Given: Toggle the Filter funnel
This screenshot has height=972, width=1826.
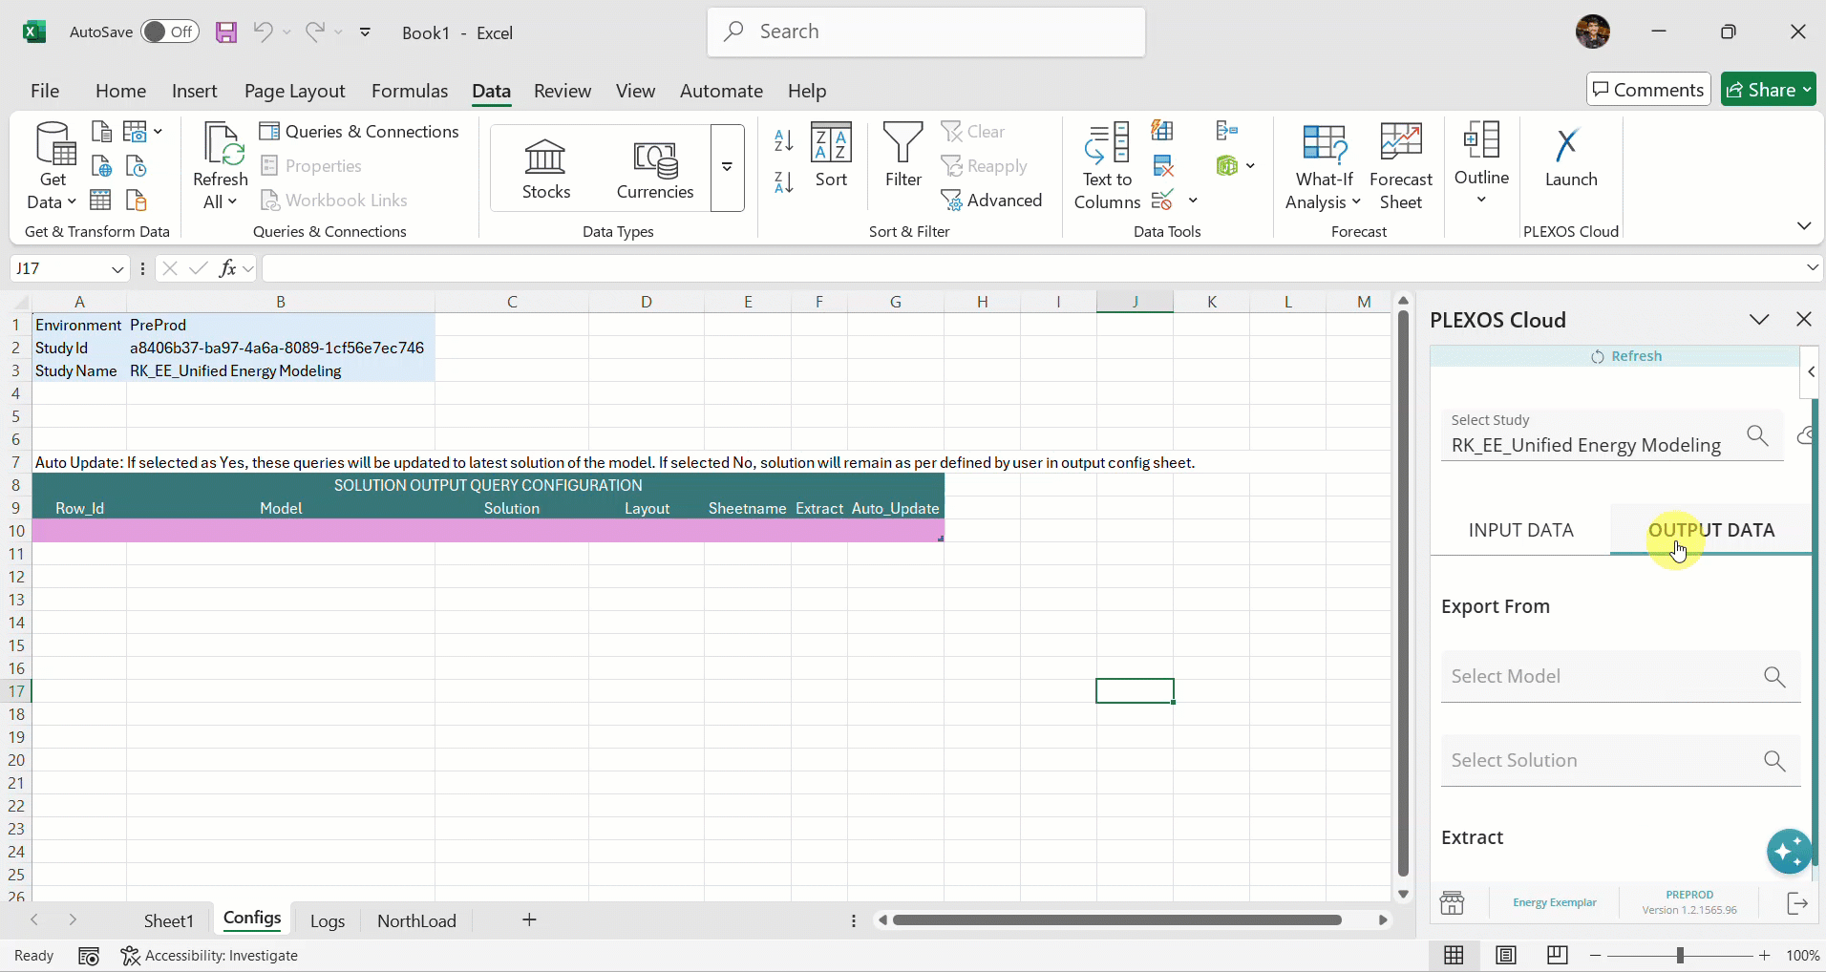Looking at the screenshot, I should coord(902,156).
